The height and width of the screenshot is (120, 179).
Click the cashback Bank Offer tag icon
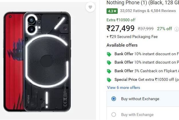click(x=109, y=71)
